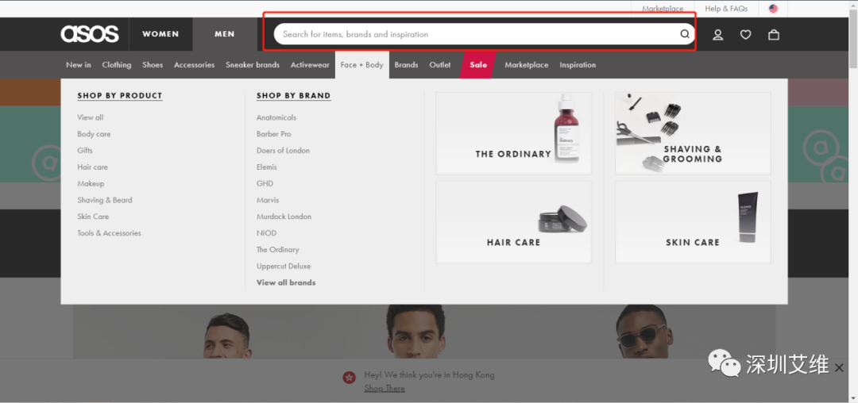Open the Accessories menu

click(195, 64)
